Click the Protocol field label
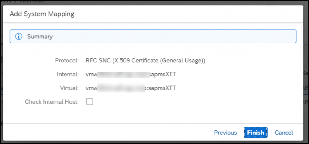 click(x=67, y=61)
